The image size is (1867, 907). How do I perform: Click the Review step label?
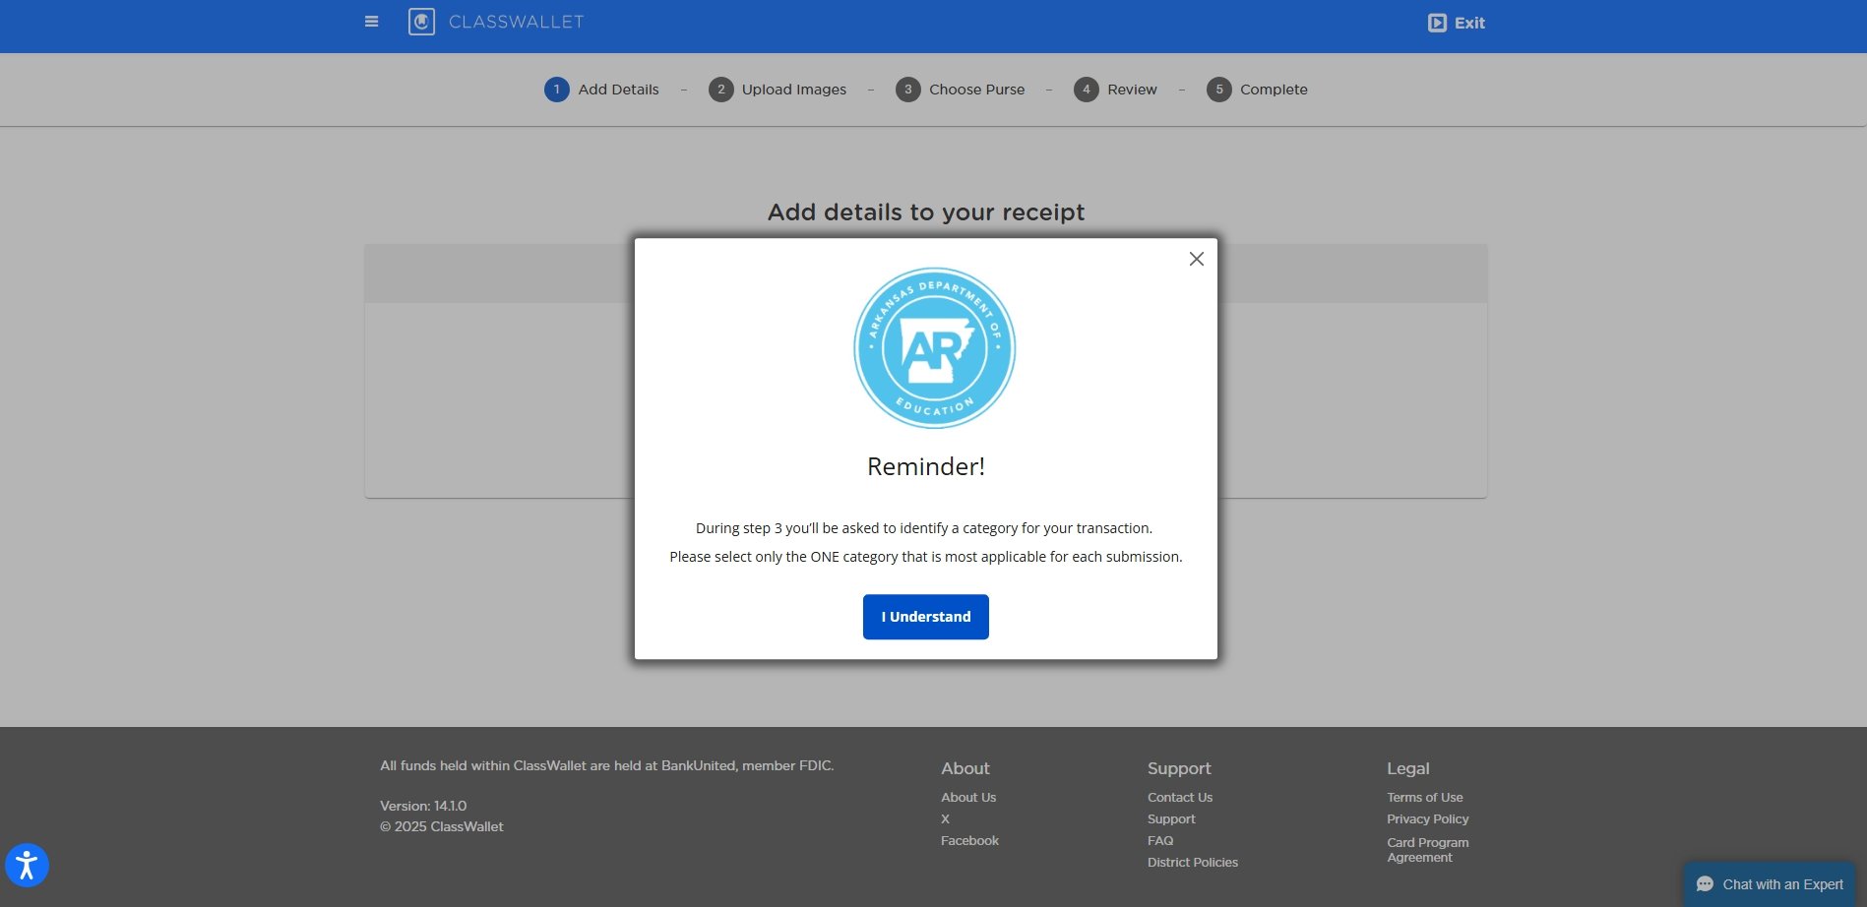(x=1132, y=90)
